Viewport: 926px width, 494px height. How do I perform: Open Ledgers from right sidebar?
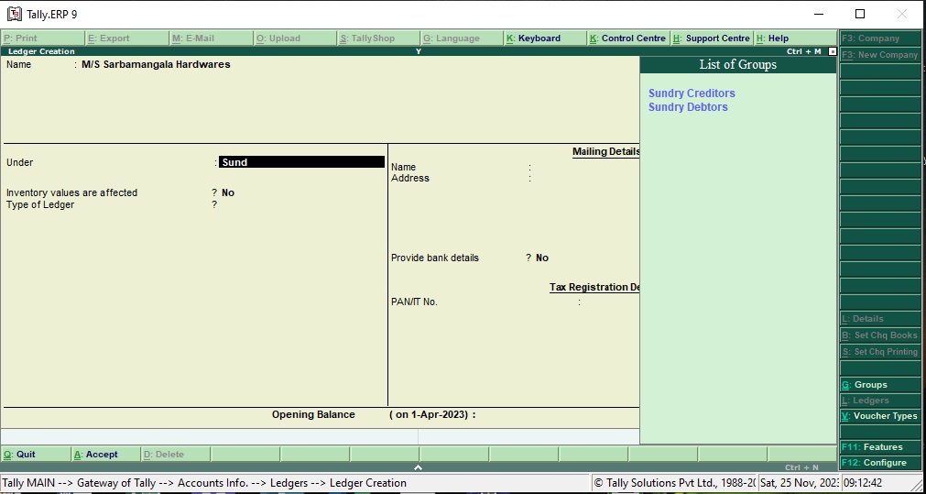coord(880,401)
